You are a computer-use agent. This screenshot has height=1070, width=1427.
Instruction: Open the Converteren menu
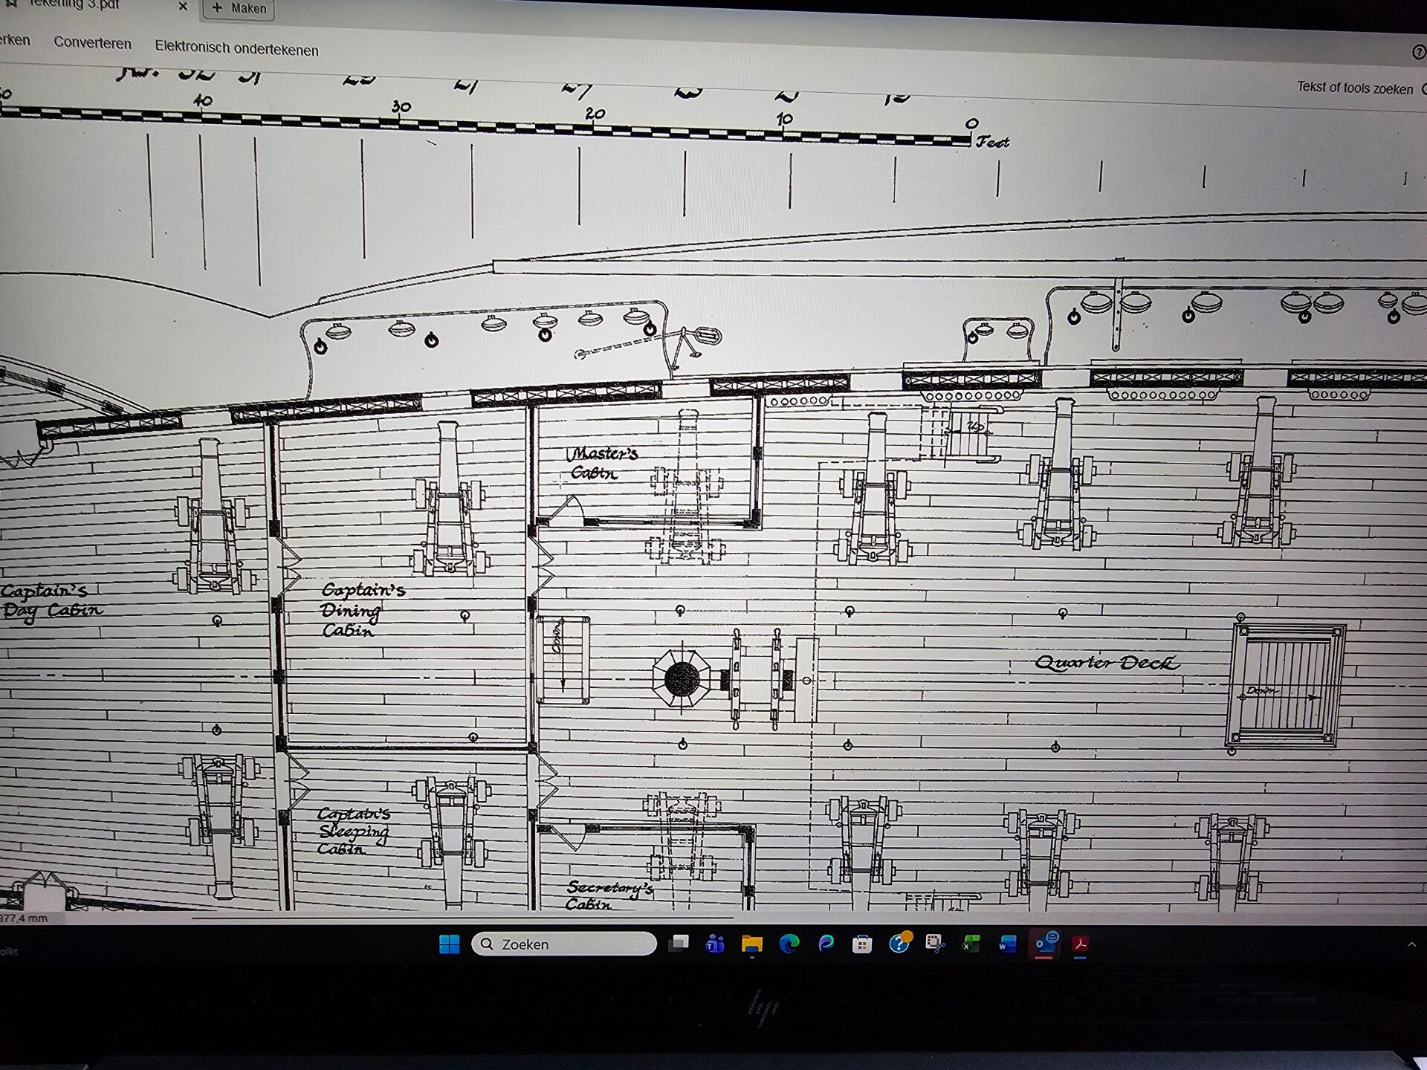click(92, 43)
